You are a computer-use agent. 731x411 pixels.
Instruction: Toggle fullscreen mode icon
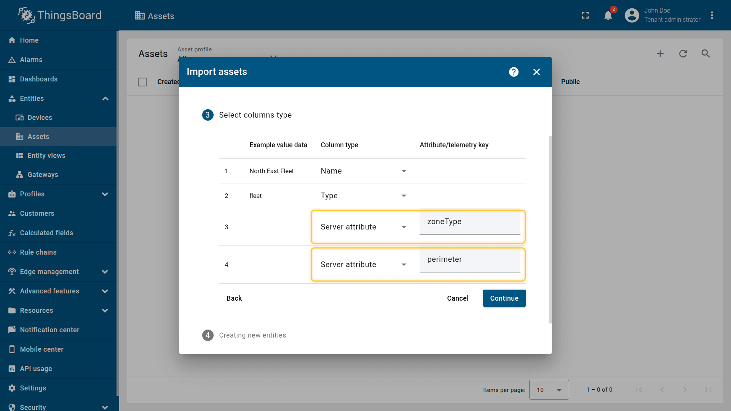[585, 16]
